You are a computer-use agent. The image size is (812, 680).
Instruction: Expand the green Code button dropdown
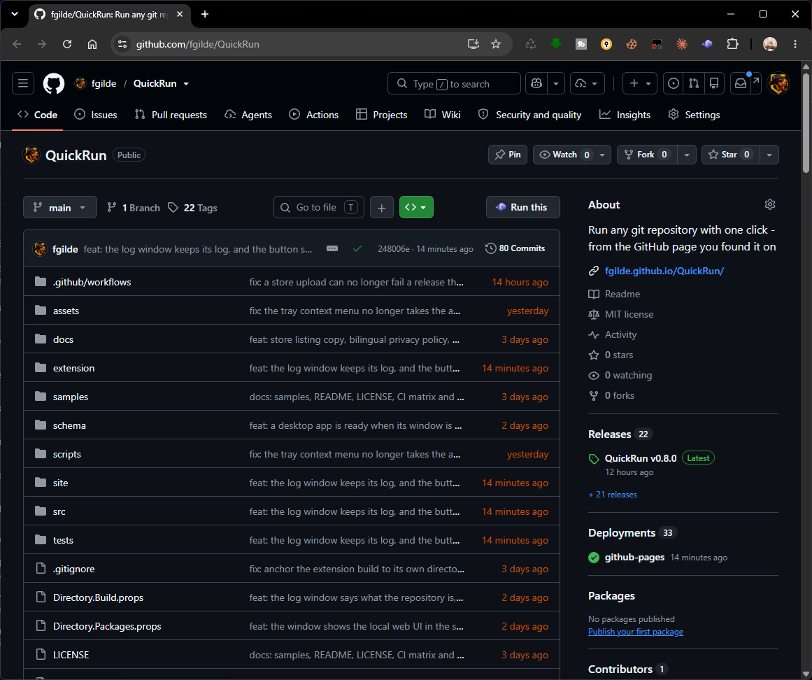(x=416, y=208)
